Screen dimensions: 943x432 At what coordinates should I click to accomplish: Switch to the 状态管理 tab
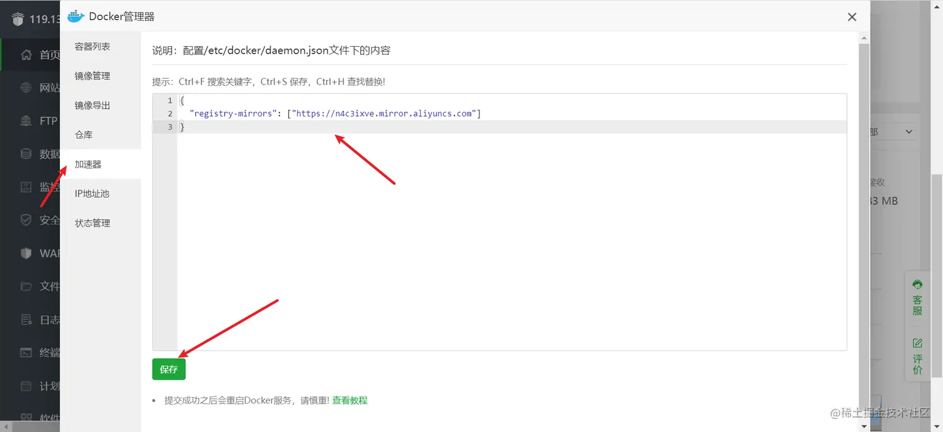tap(92, 223)
